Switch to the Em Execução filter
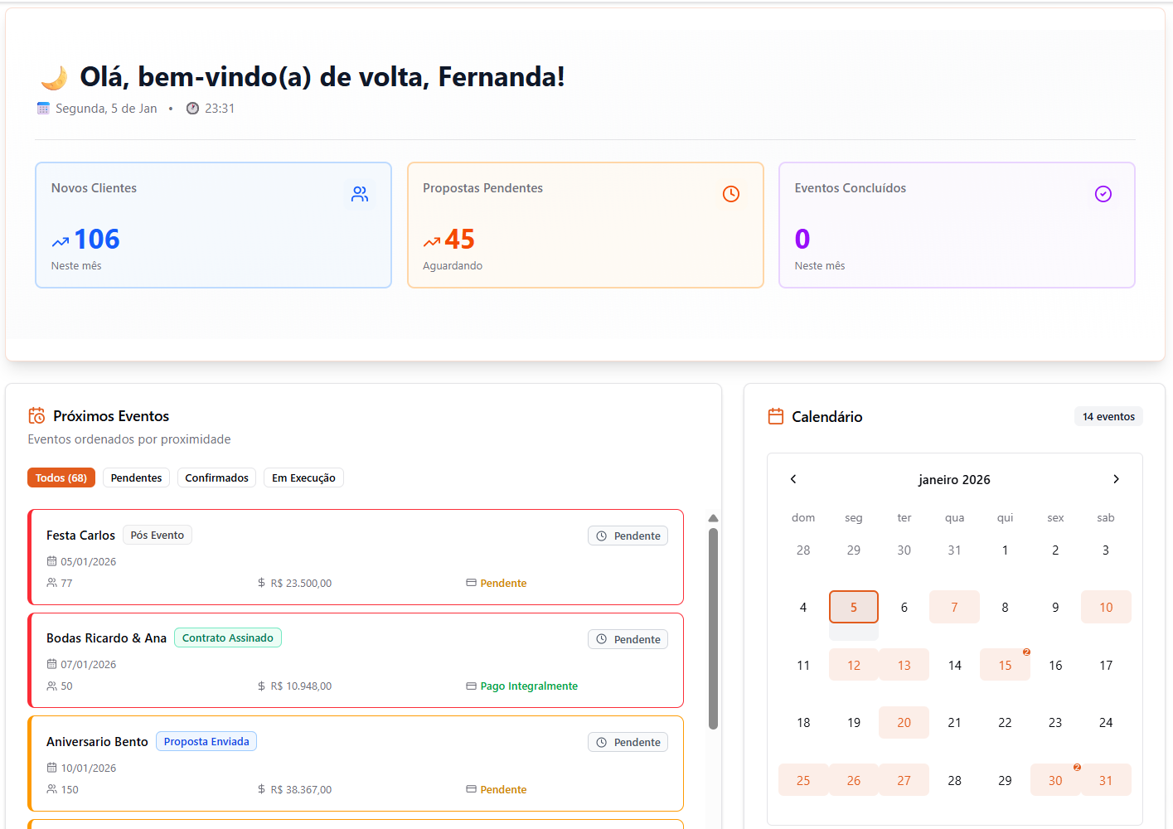 coord(303,478)
